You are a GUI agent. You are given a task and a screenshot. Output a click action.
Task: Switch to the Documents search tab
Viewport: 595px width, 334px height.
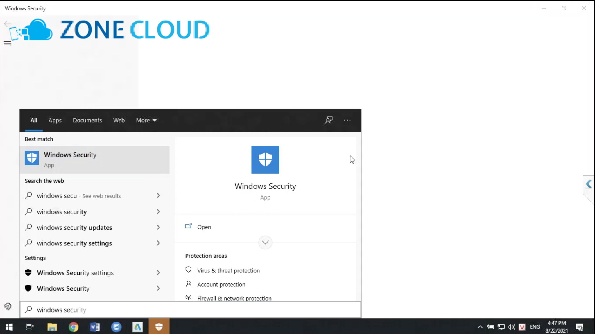[87, 120]
